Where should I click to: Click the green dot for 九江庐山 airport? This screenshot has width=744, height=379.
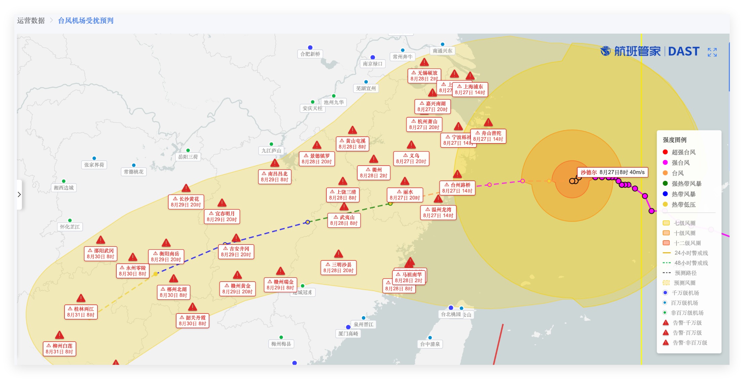271,144
